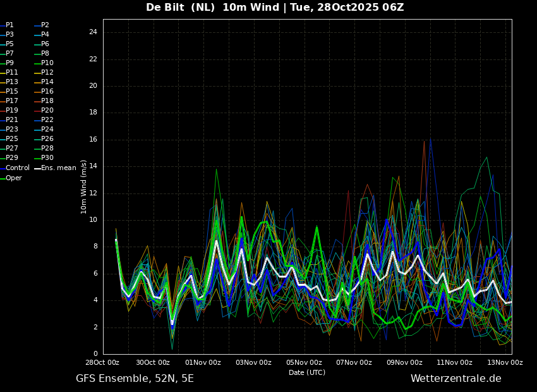Select the P2 legend entry
Viewport: 537px width, 392px height.
pyautogui.click(x=42, y=25)
